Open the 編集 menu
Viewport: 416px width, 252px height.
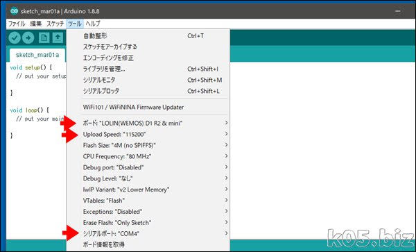point(36,24)
